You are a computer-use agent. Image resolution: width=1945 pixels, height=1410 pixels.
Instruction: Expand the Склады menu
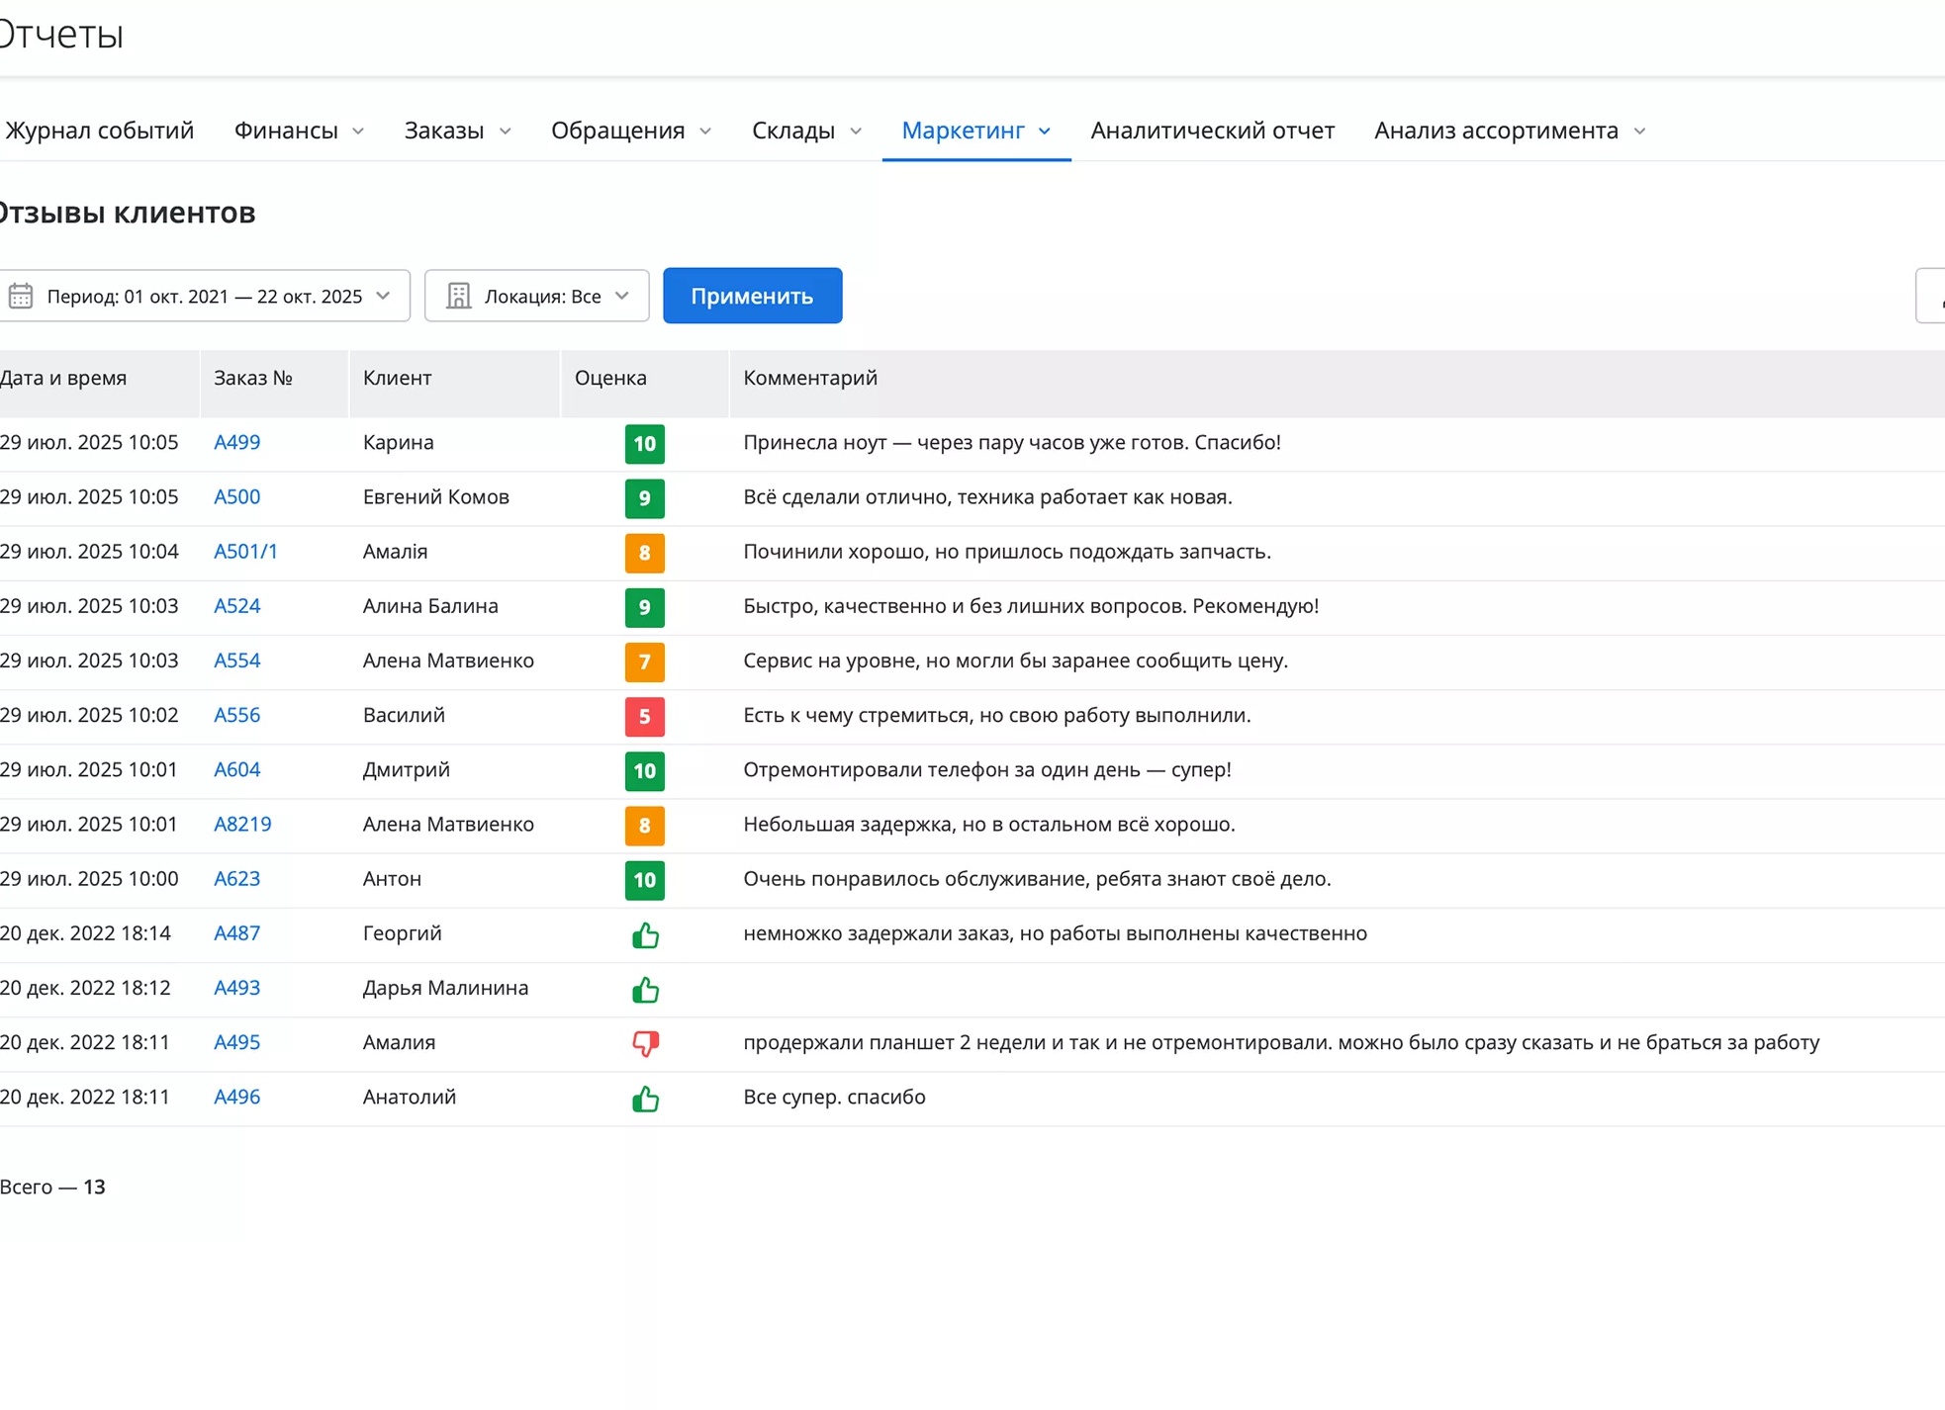point(806,131)
